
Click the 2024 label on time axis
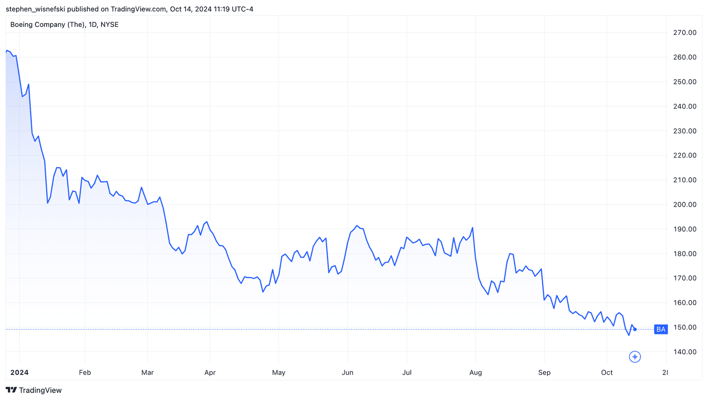19,372
